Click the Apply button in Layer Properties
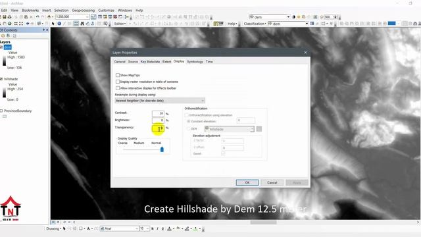This screenshot has width=421, height=237. tap(297, 182)
